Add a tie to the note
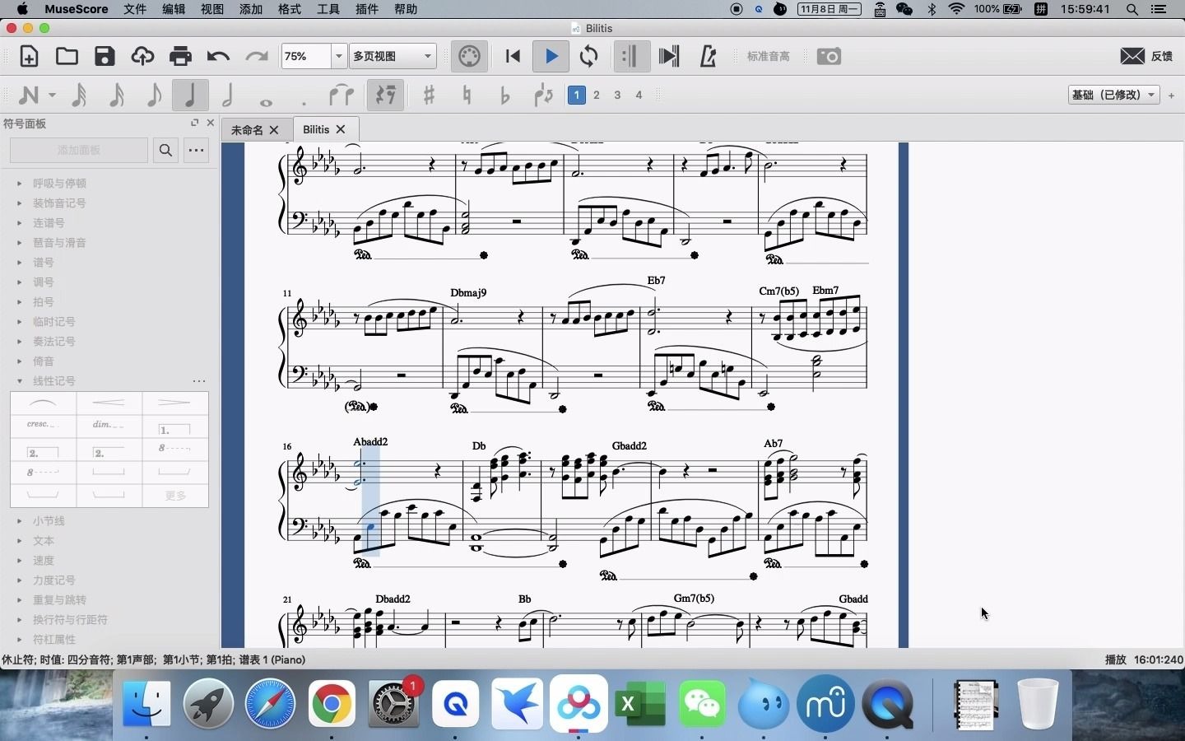The height and width of the screenshot is (741, 1185). point(341,95)
